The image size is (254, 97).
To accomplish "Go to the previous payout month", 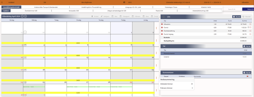I will click(x=22, y=16).
